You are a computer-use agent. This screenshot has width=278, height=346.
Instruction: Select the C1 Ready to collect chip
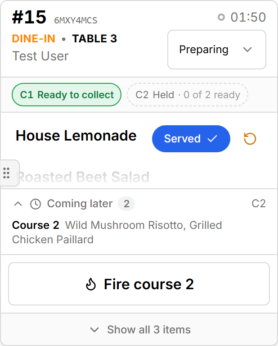[67, 95]
